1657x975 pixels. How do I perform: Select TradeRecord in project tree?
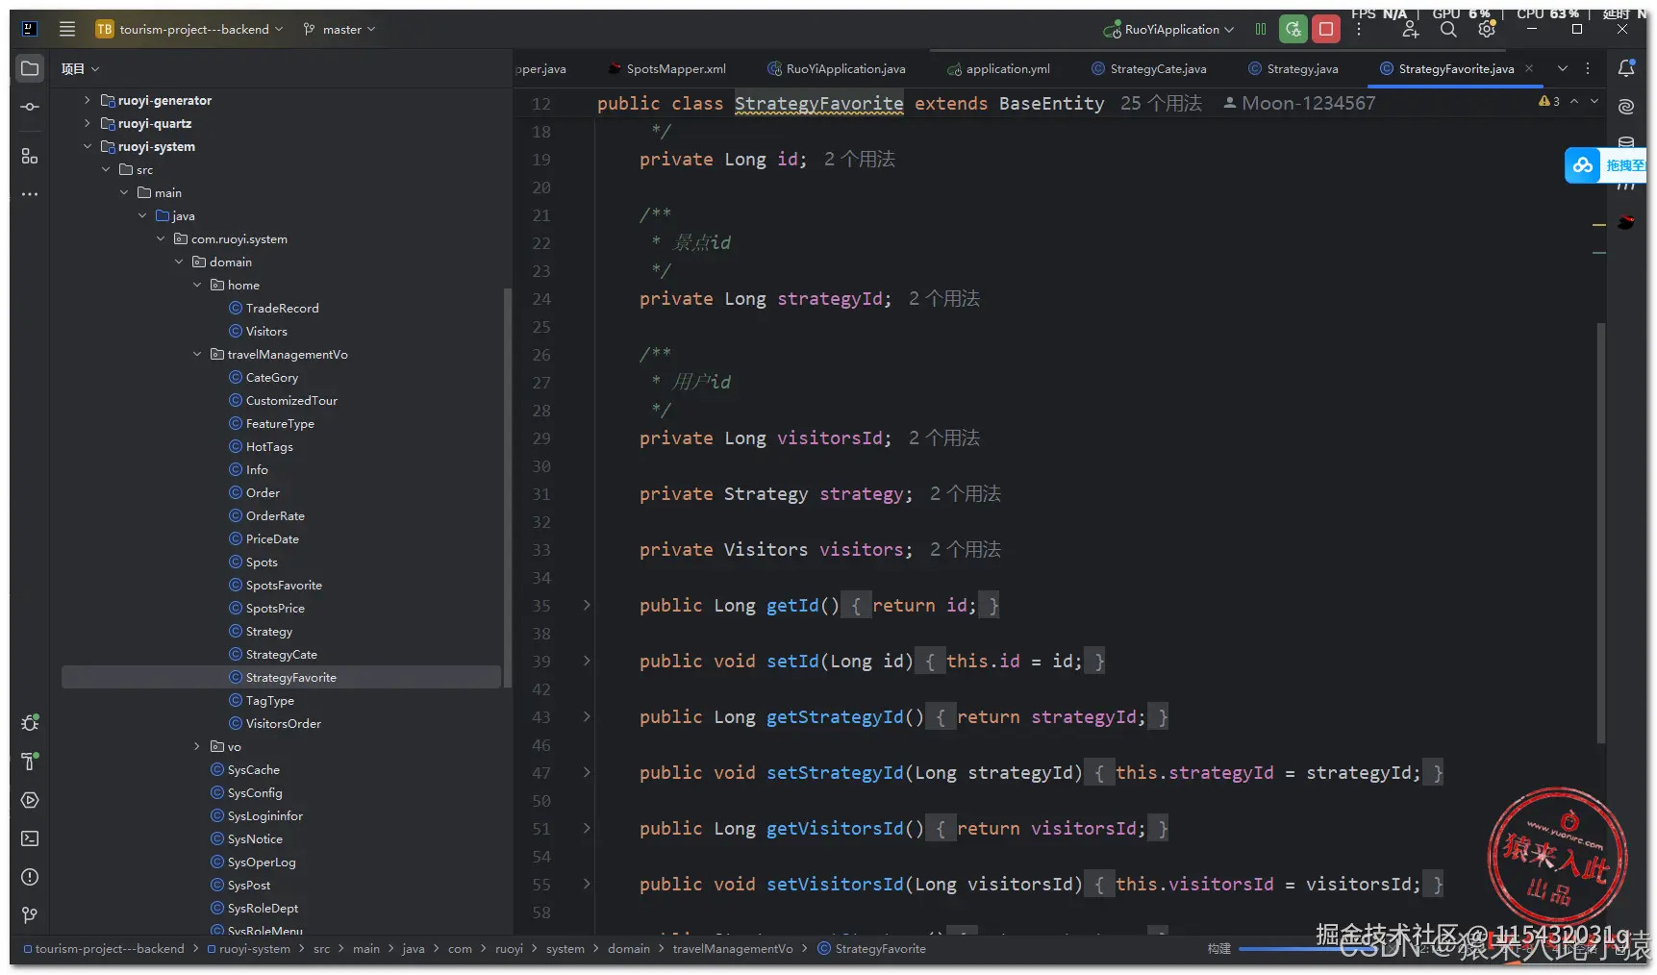click(282, 308)
